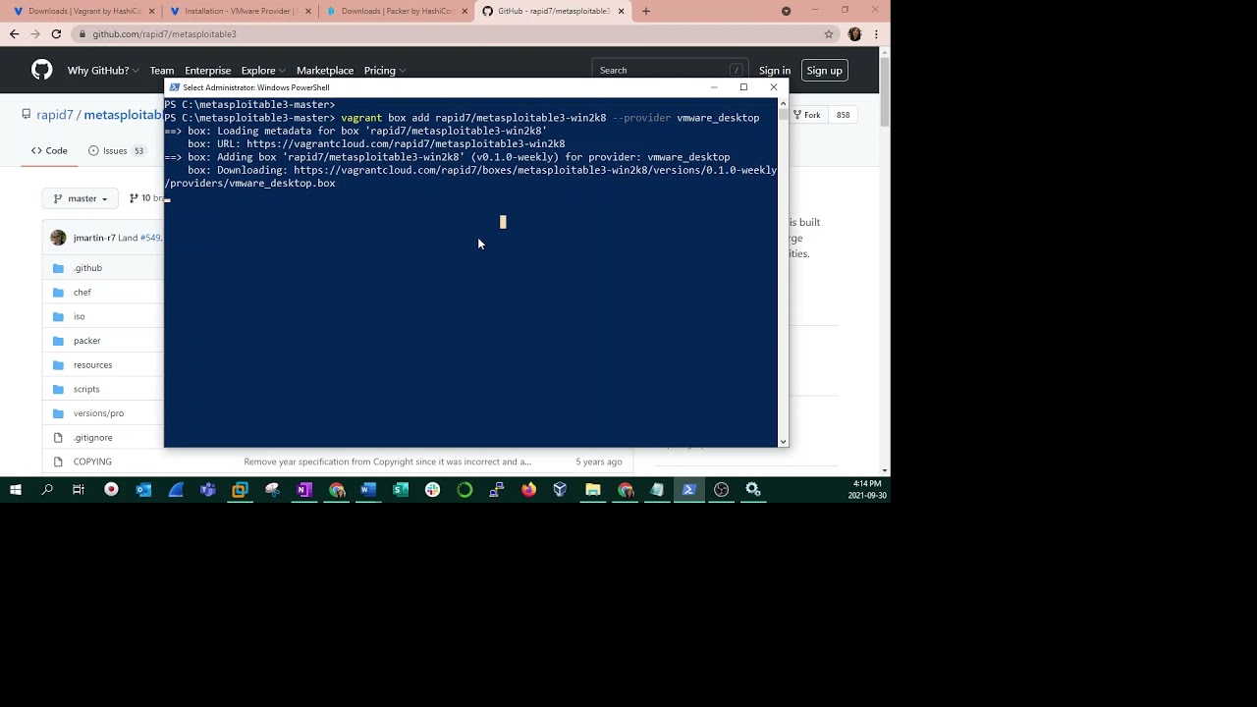Viewport: 1257px width, 707px height.
Task: Open Windows Start menu
Action: pos(16,489)
